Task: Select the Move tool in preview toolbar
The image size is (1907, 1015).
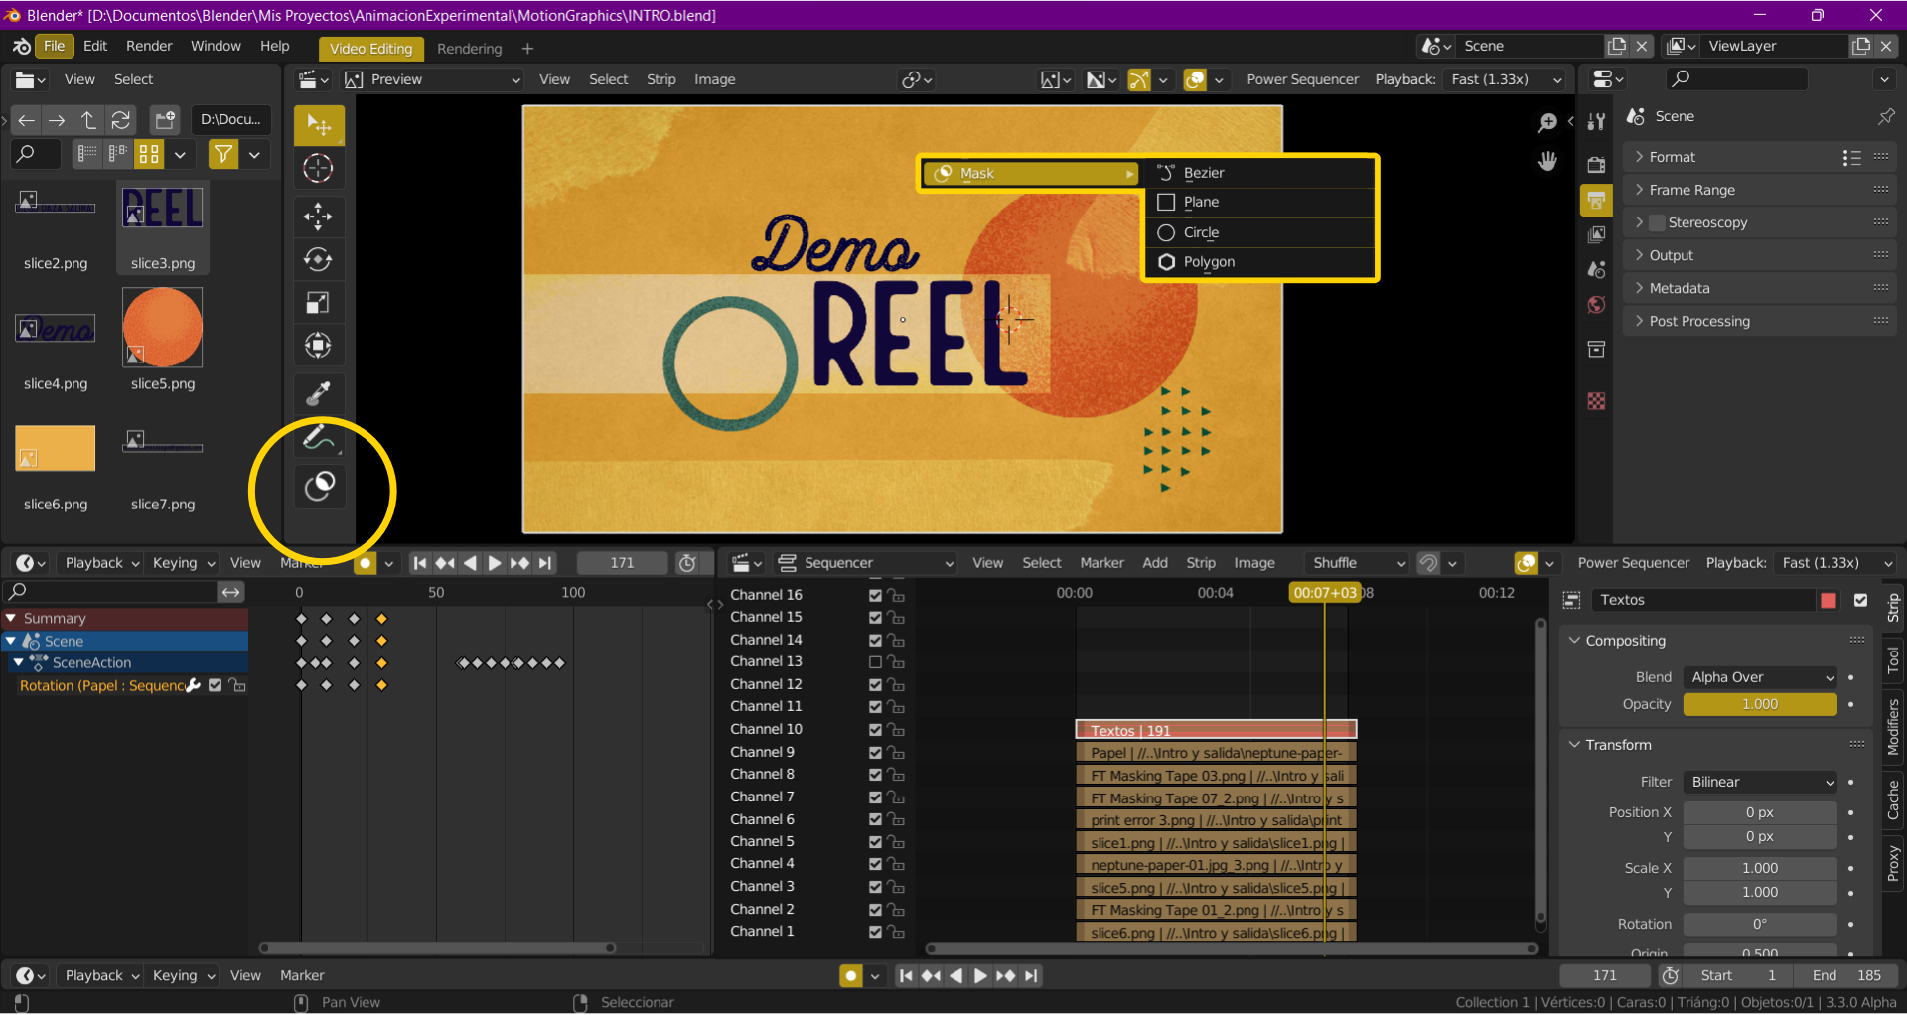Action: pos(318,216)
